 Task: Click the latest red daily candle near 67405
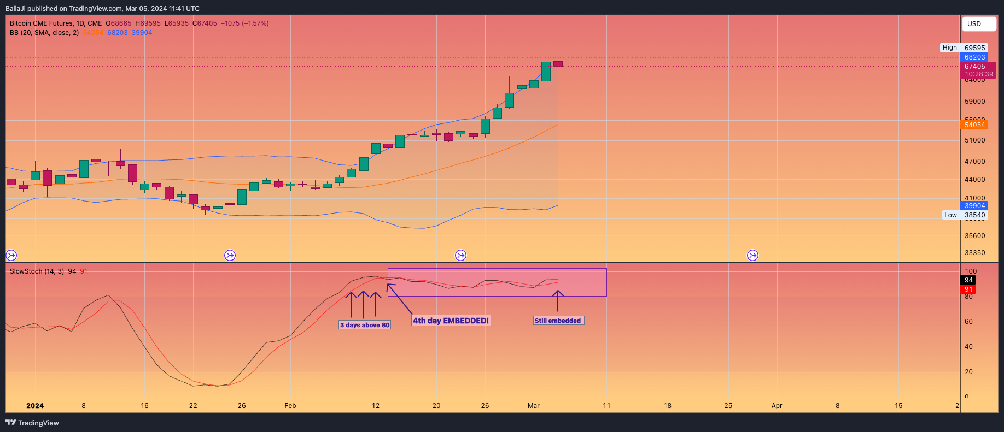pyautogui.click(x=558, y=64)
